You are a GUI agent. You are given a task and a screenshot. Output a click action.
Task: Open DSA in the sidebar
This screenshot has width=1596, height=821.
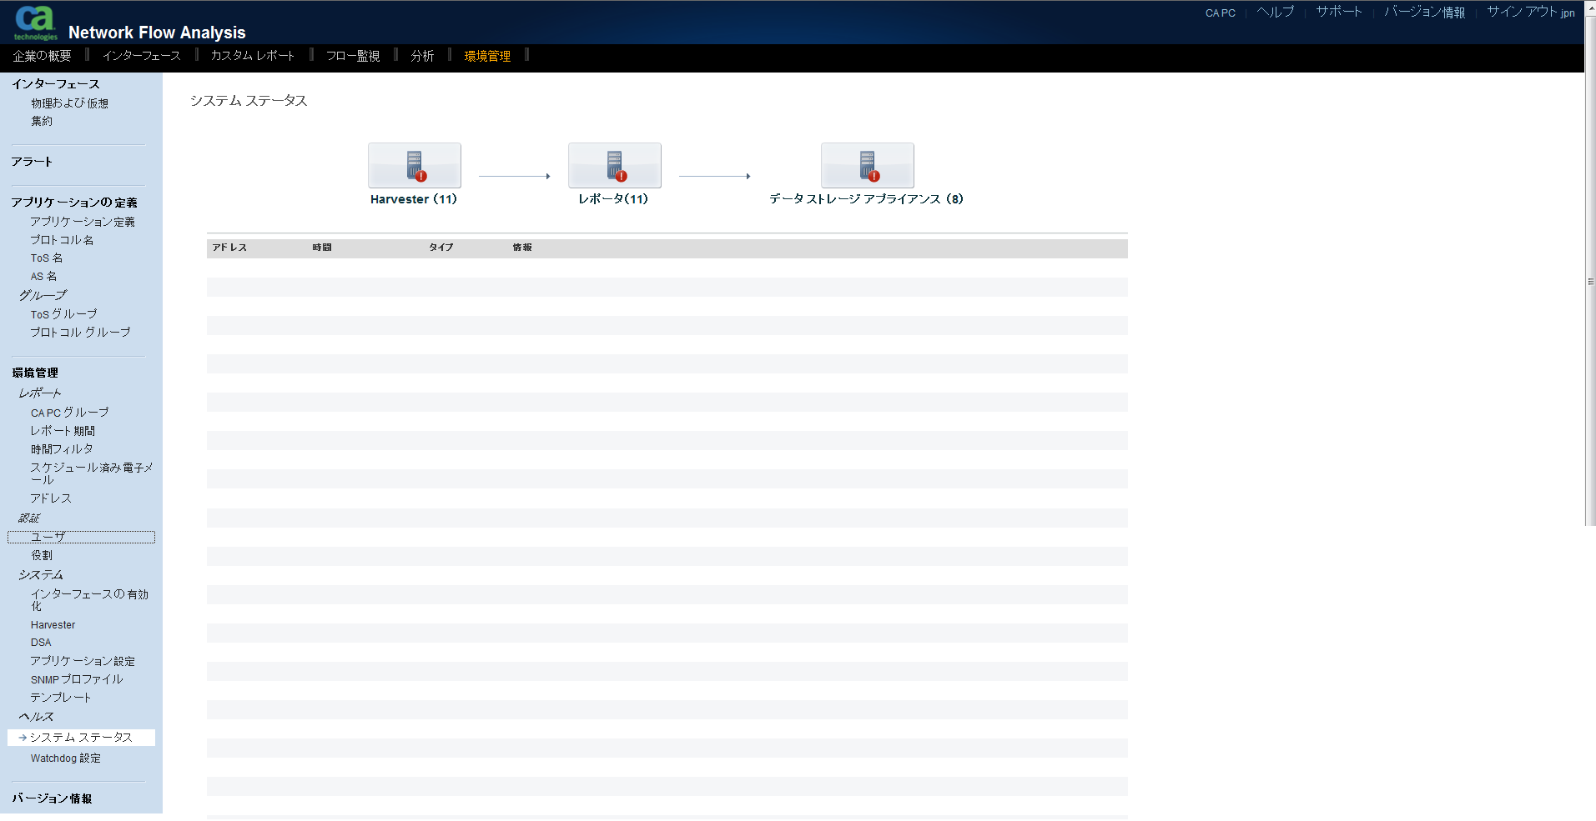pos(41,643)
